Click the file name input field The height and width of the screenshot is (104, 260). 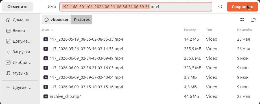[x=136, y=7]
